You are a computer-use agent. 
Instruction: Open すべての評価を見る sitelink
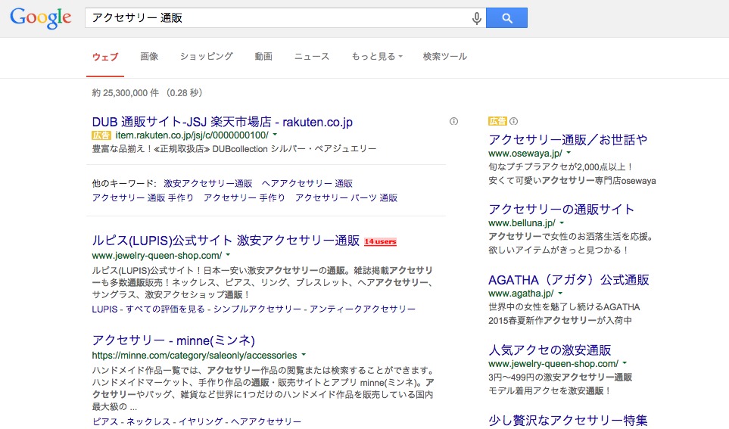[x=165, y=309]
